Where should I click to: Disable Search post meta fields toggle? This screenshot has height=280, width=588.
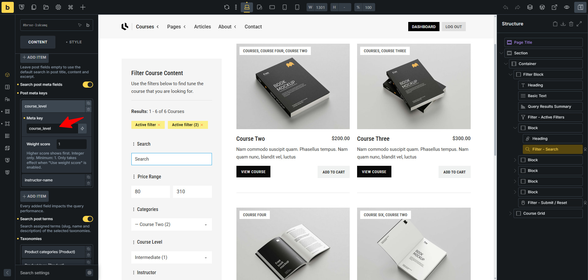pos(88,85)
